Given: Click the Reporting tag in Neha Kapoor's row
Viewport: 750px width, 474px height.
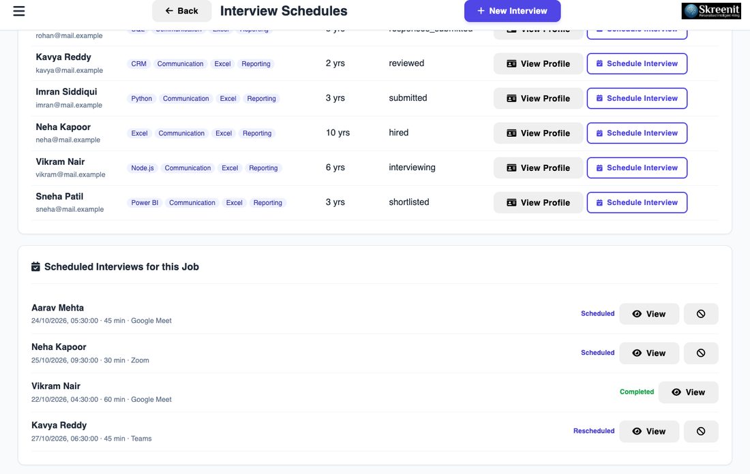Looking at the screenshot, I should (x=257, y=133).
